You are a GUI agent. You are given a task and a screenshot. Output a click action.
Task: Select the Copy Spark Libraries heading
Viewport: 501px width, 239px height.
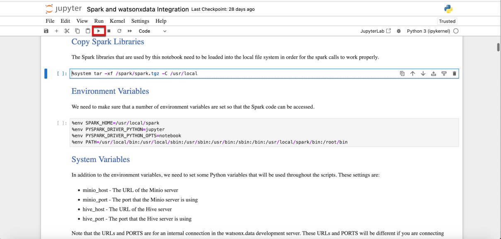click(x=108, y=42)
